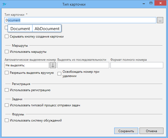The image size is (168, 138).
Task: Enable 'Скрывать кнопку создания карточки' checkbox
Action: [7, 36]
